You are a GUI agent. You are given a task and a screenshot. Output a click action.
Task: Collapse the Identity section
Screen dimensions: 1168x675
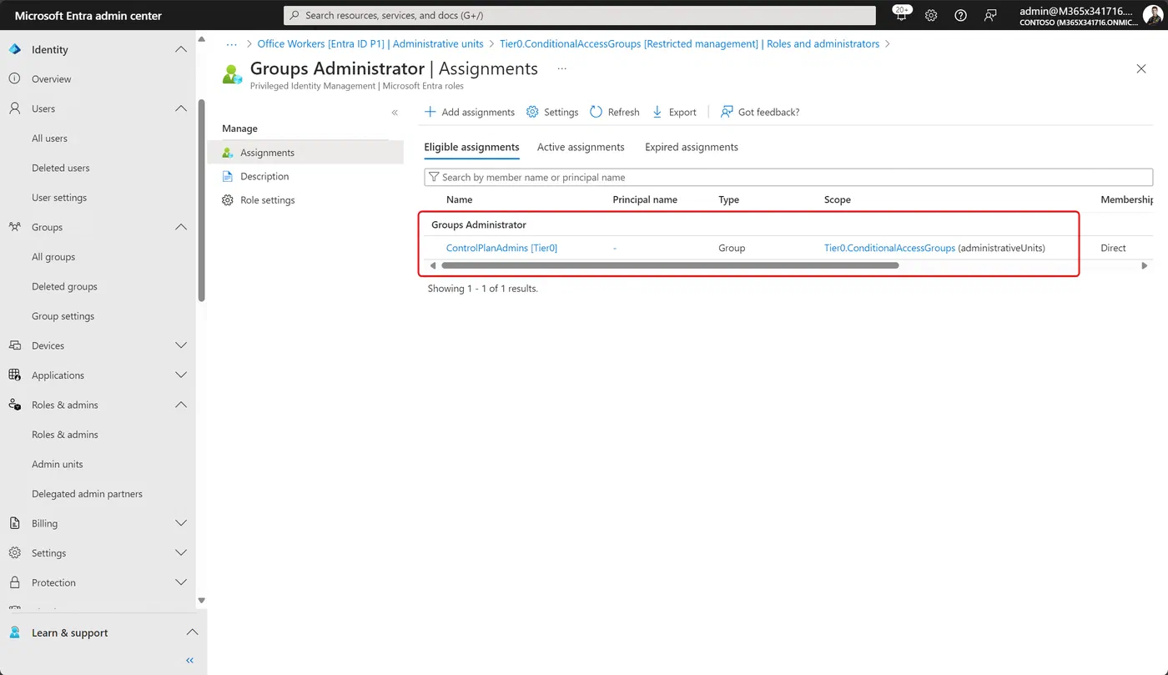pos(181,49)
